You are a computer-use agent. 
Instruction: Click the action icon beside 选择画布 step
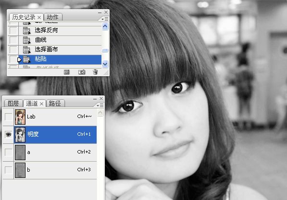(27, 50)
